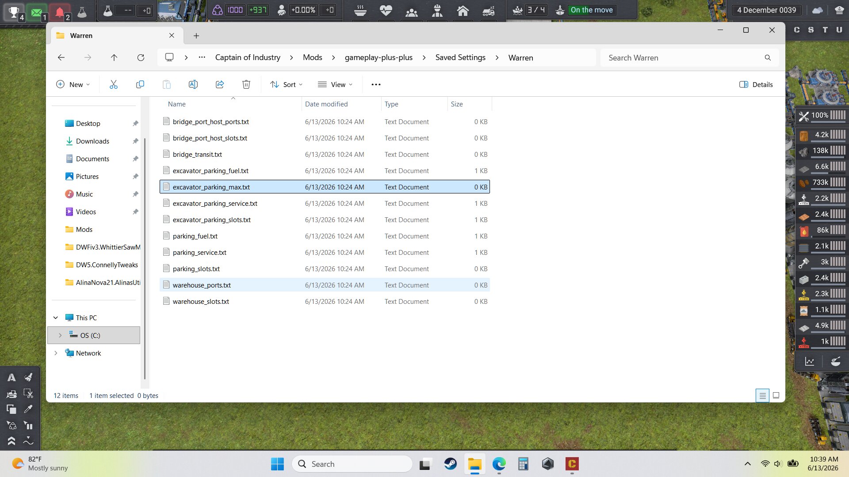849x477 pixels.
Task: Toggle the Details pane
Action: point(756,84)
